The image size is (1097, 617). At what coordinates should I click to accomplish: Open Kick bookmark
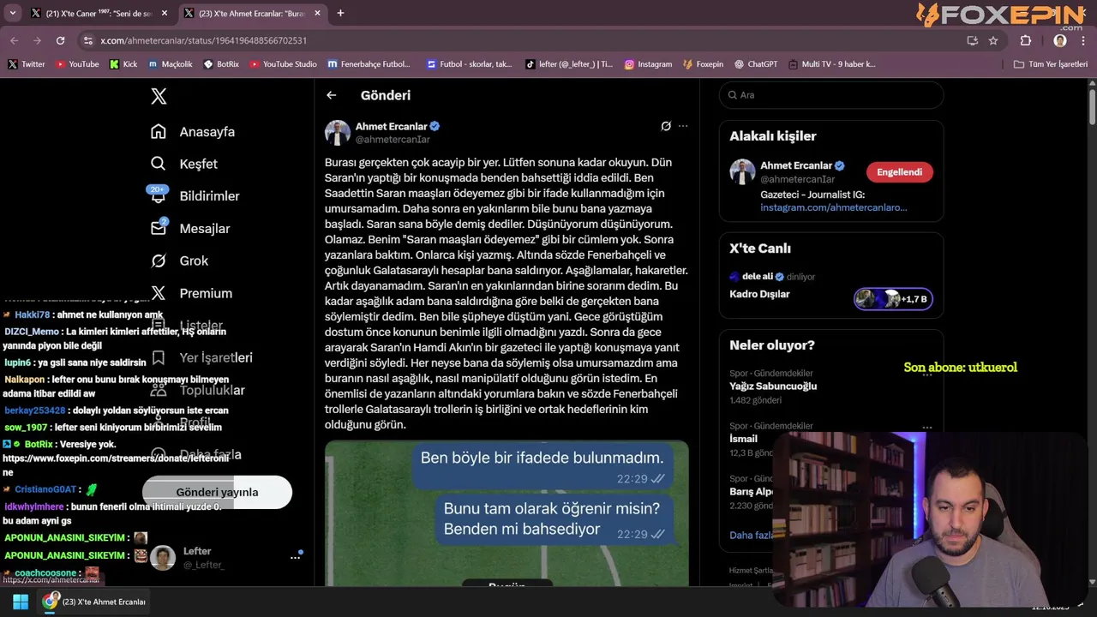click(123, 64)
